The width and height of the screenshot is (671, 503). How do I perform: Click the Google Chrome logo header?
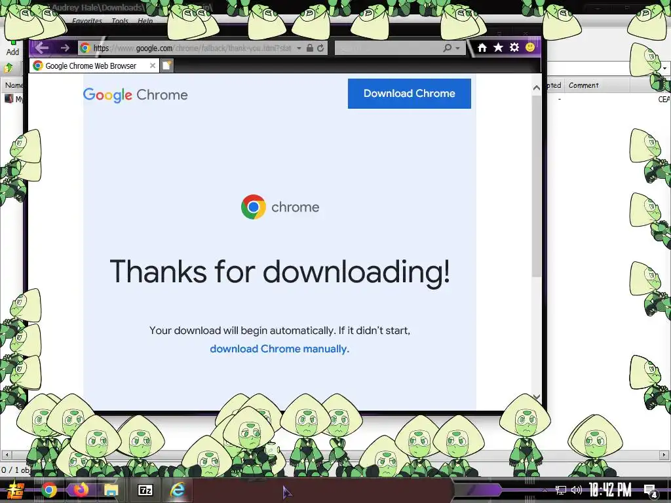[x=135, y=95]
